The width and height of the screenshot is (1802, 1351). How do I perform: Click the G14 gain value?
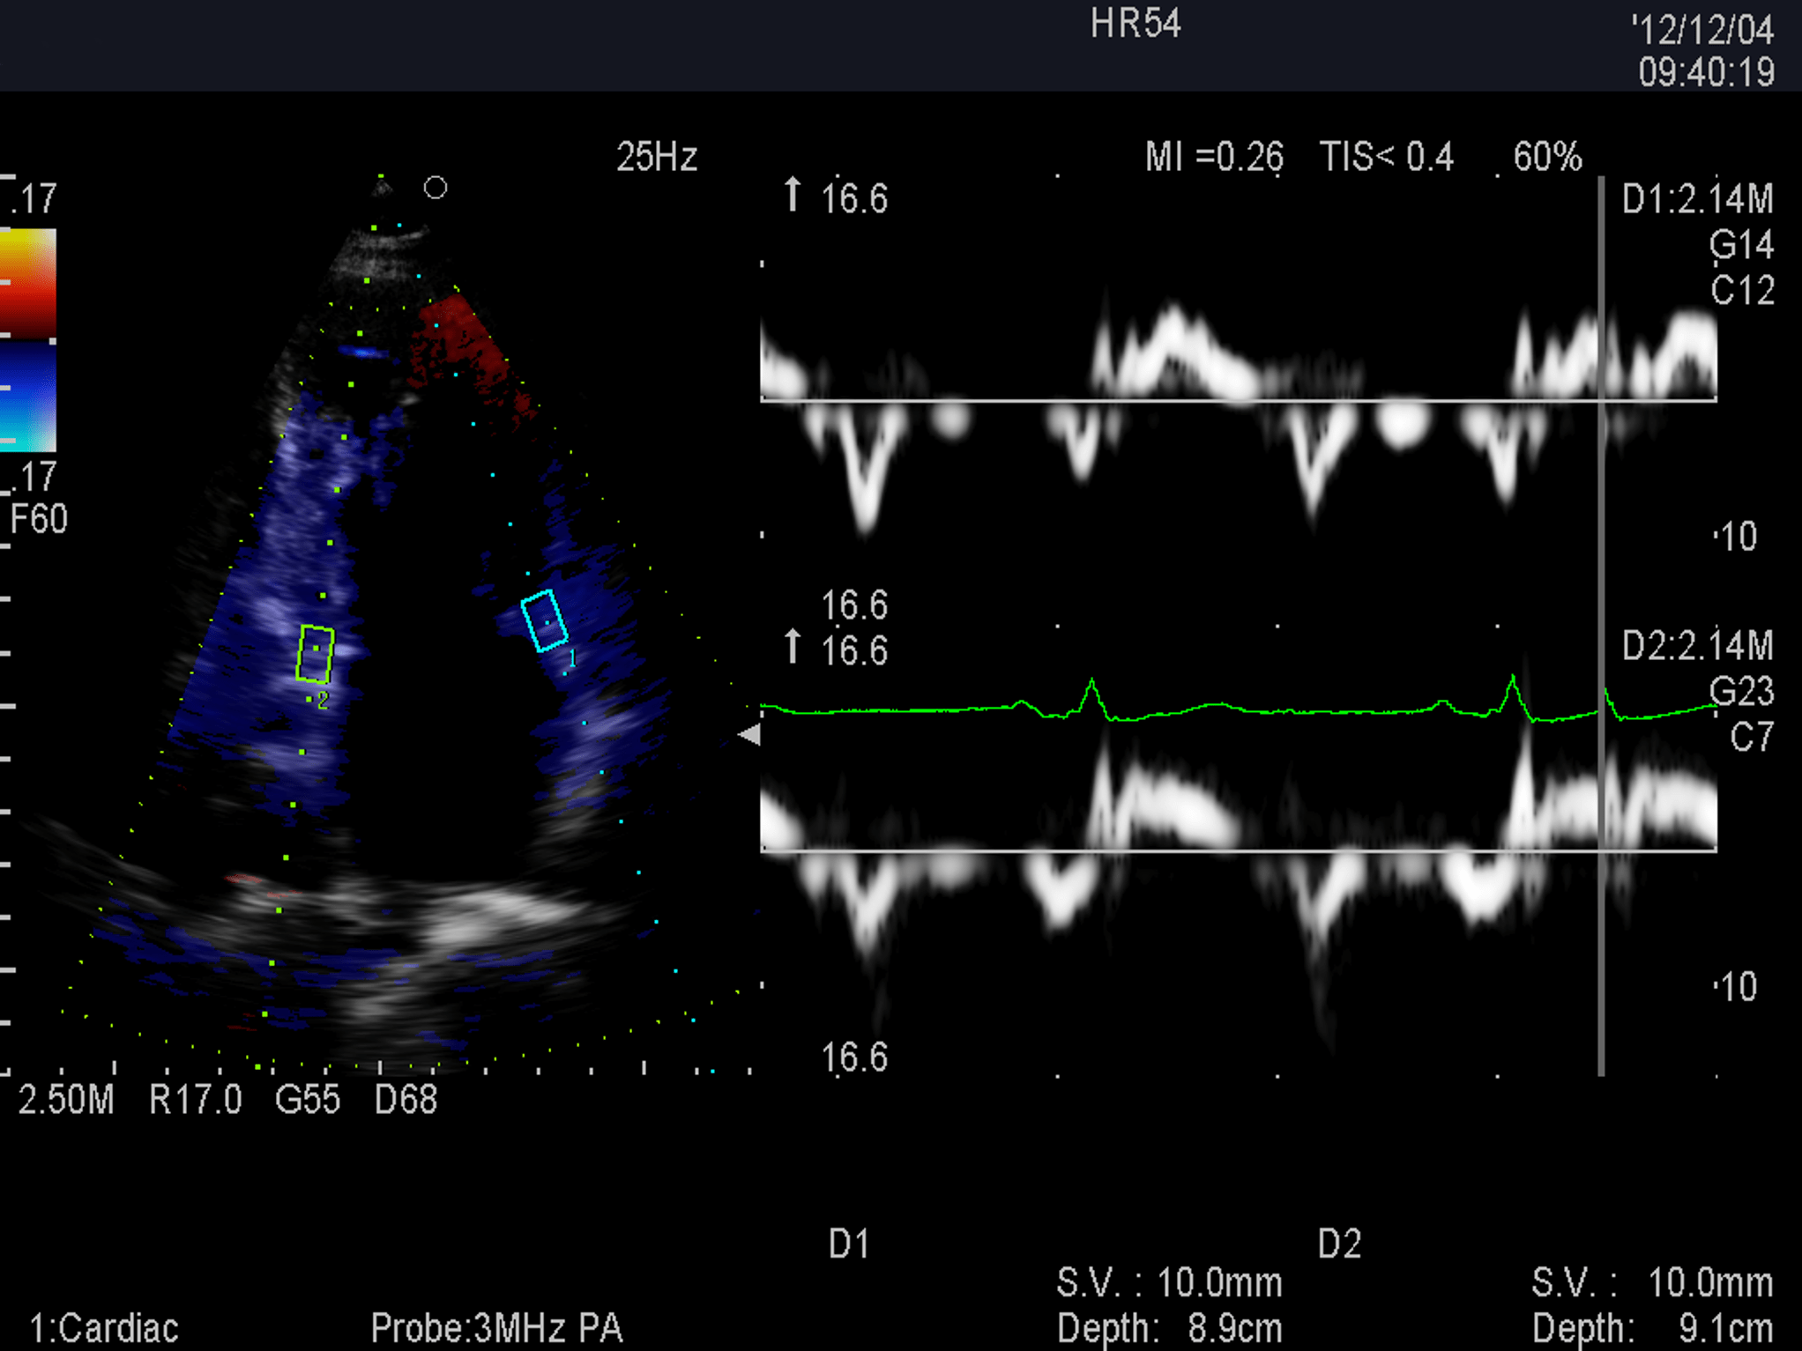tap(1741, 245)
